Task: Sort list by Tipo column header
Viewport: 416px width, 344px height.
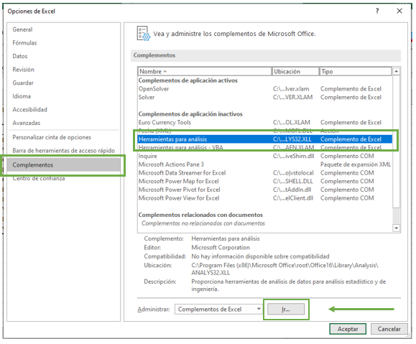Action: tap(355, 71)
